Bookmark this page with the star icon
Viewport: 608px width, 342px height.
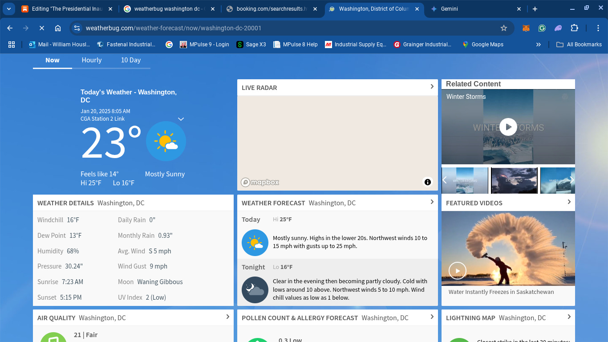(x=504, y=28)
